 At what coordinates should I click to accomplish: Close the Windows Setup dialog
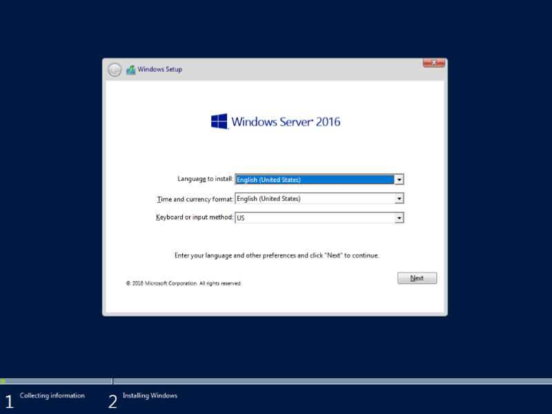coord(434,63)
